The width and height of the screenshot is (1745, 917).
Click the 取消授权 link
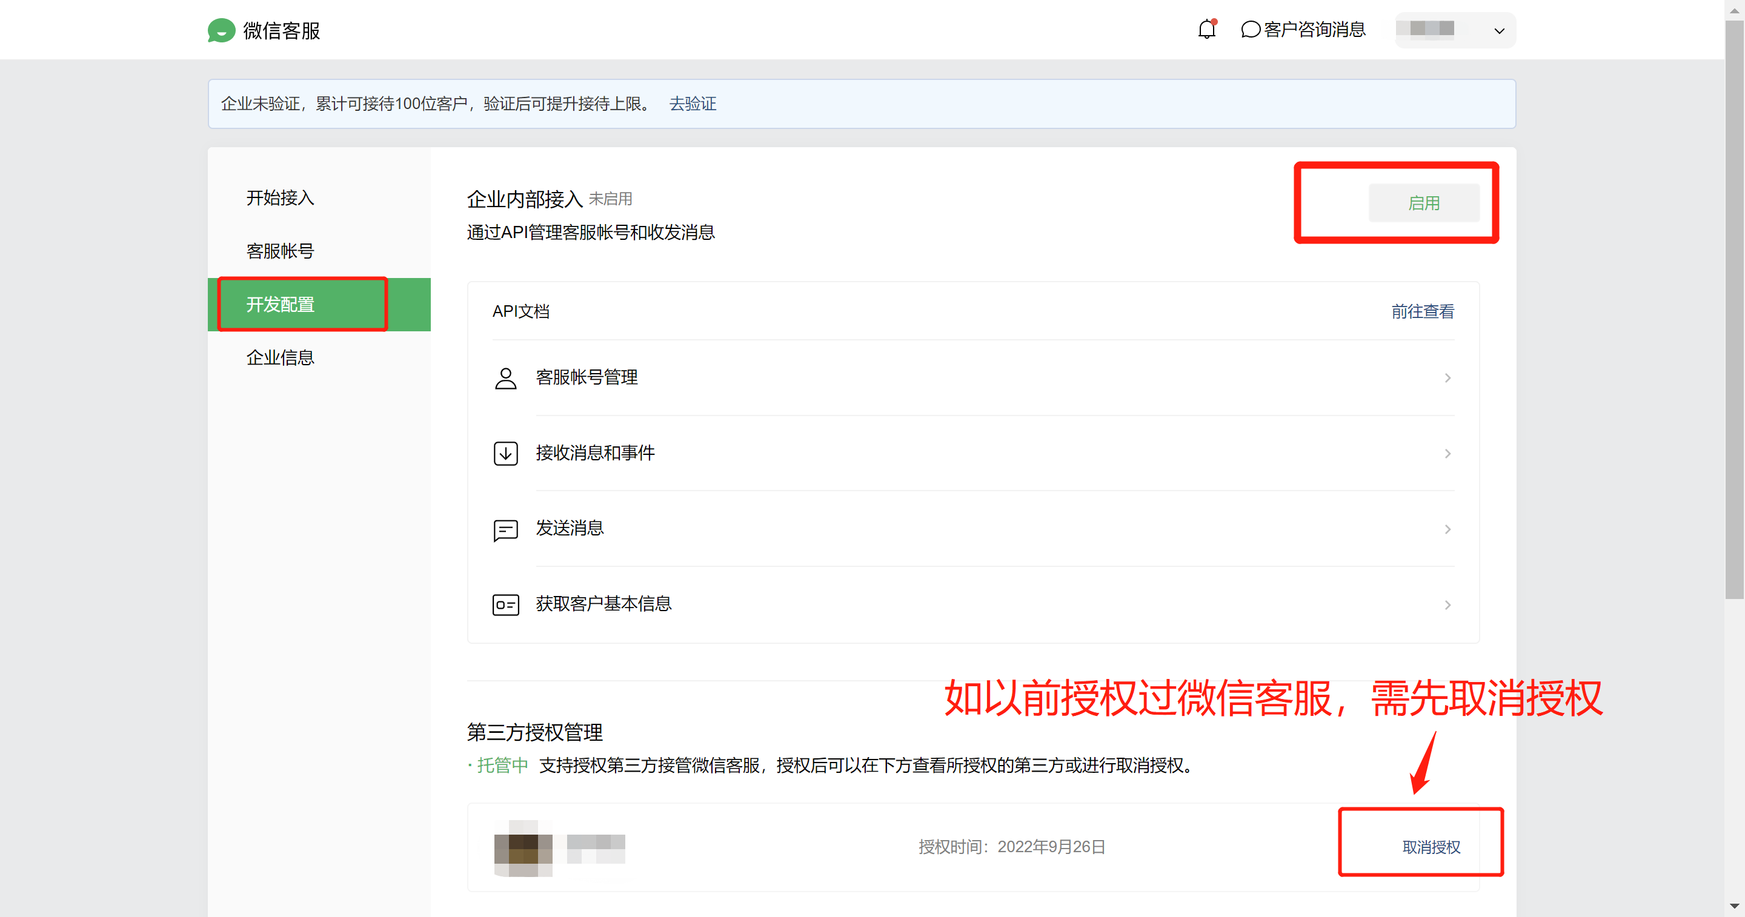tap(1431, 847)
